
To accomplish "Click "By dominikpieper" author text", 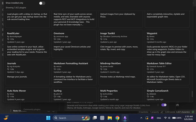I will click(x=14, y=37).
